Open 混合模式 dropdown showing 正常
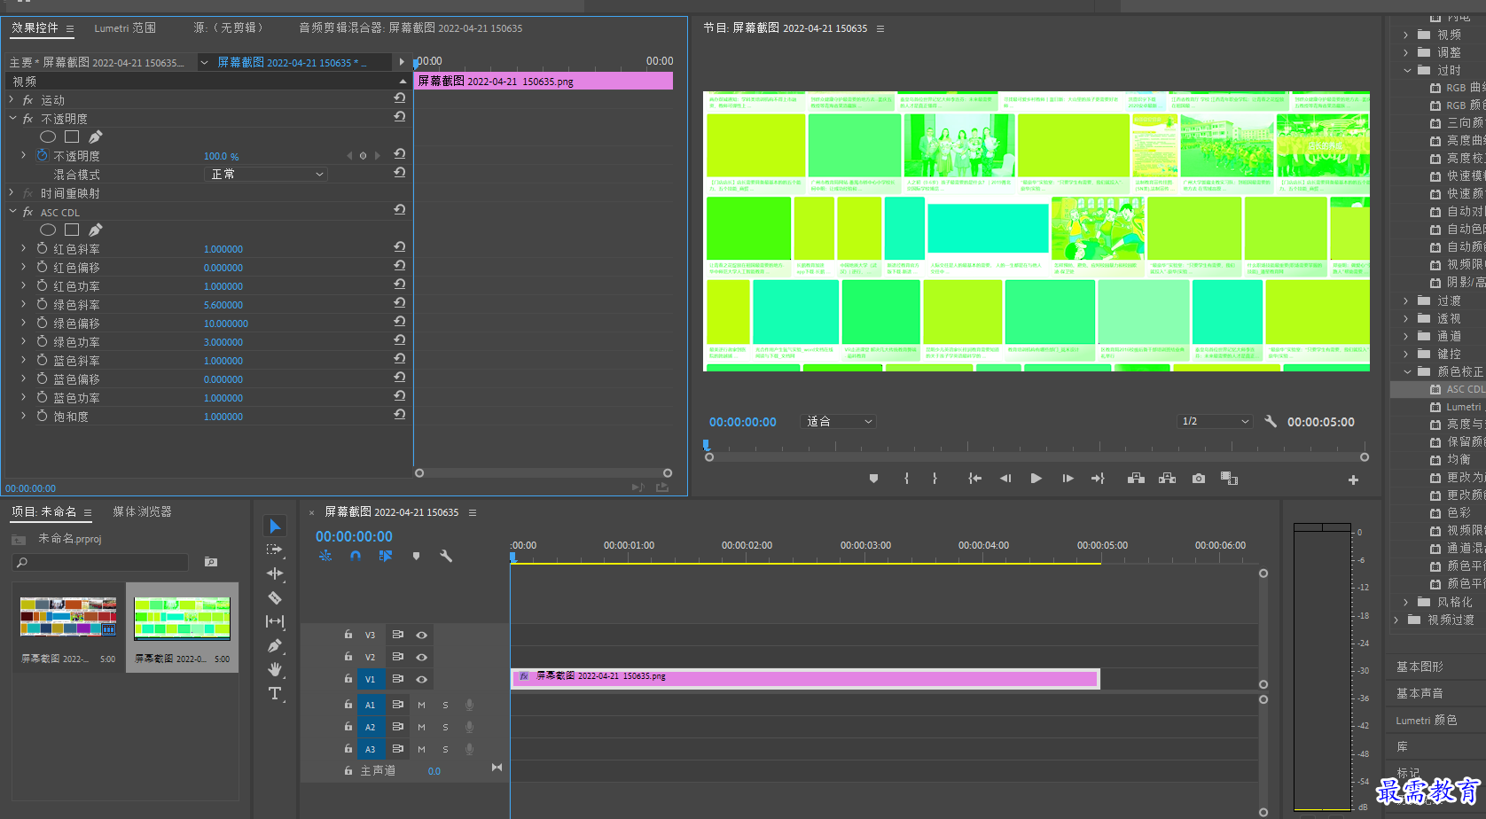1486x819 pixels. tap(266, 175)
